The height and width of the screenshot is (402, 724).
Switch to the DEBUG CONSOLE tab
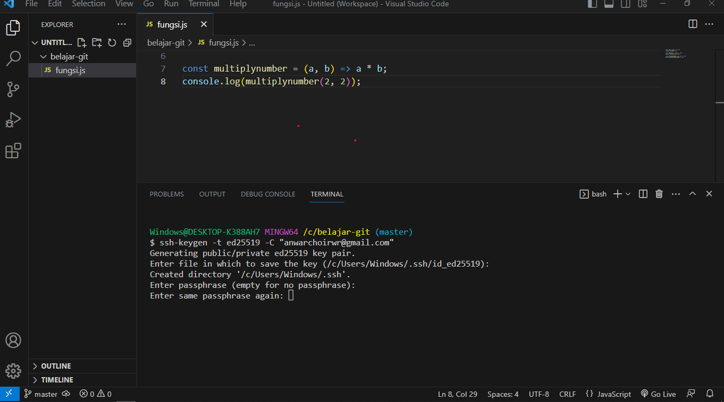tap(268, 194)
